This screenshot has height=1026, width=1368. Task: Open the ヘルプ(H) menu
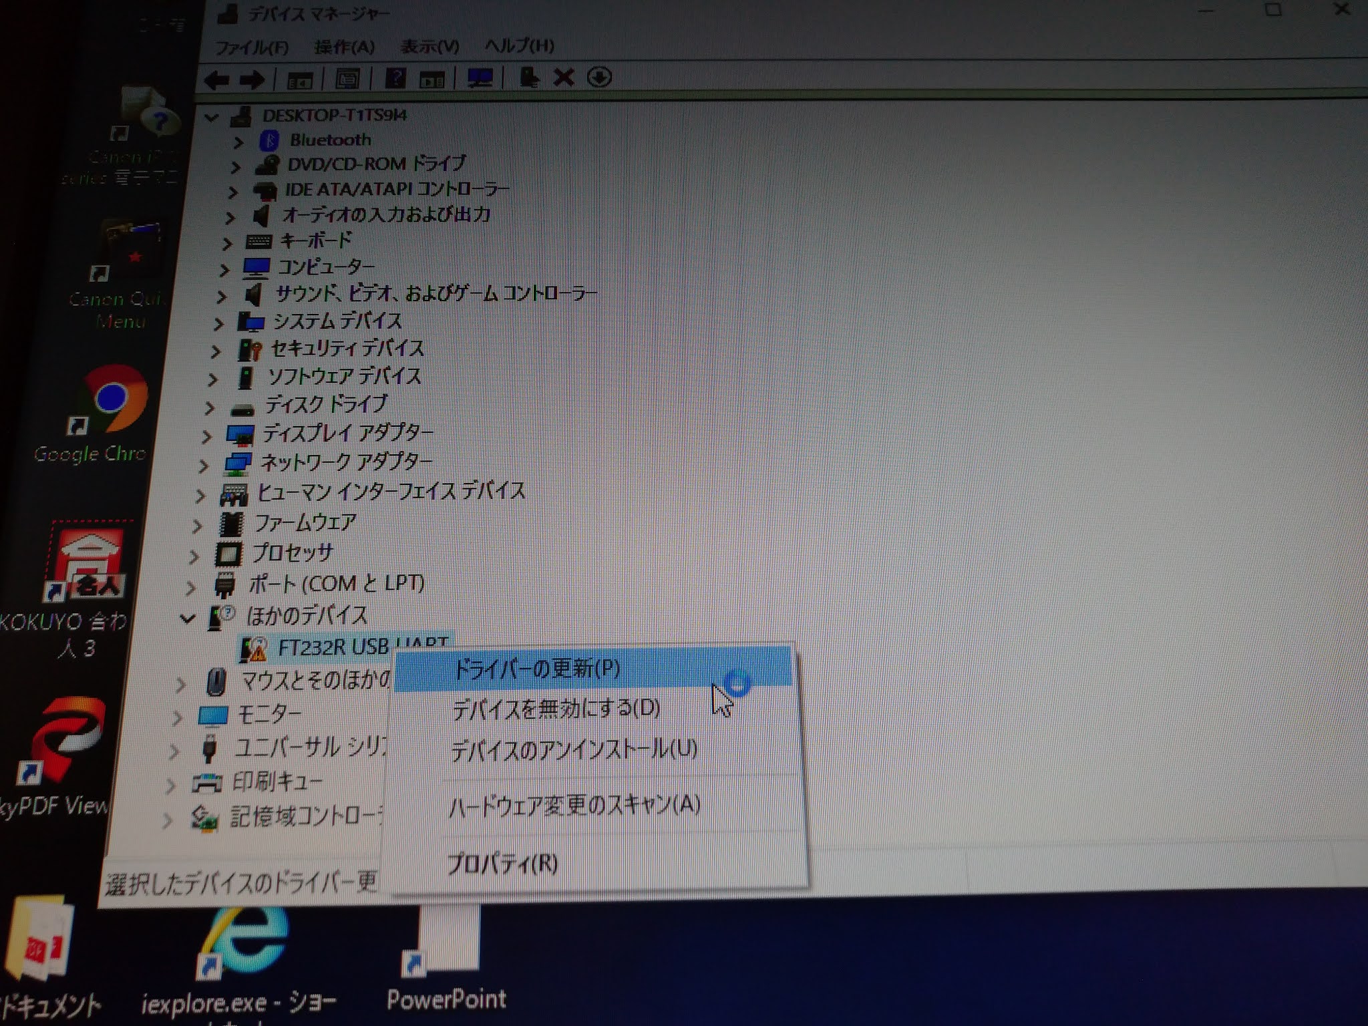coord(519,45)
